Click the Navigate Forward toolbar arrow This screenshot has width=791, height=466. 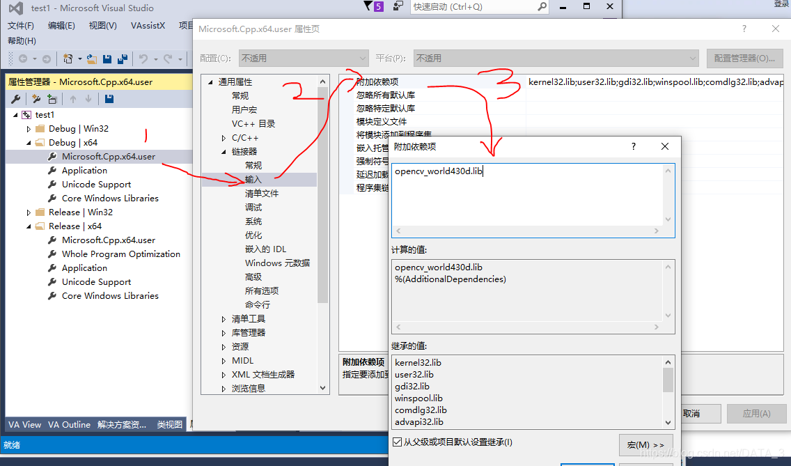pos(47,59)
